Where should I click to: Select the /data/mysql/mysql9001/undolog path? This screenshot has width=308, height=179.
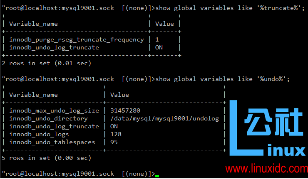(x=164, y=119)
